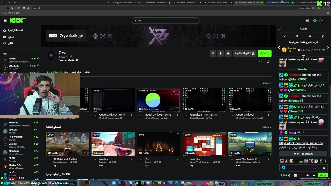Click the send message input field
This screenshot has width=331, height=186.
point(303,168)
